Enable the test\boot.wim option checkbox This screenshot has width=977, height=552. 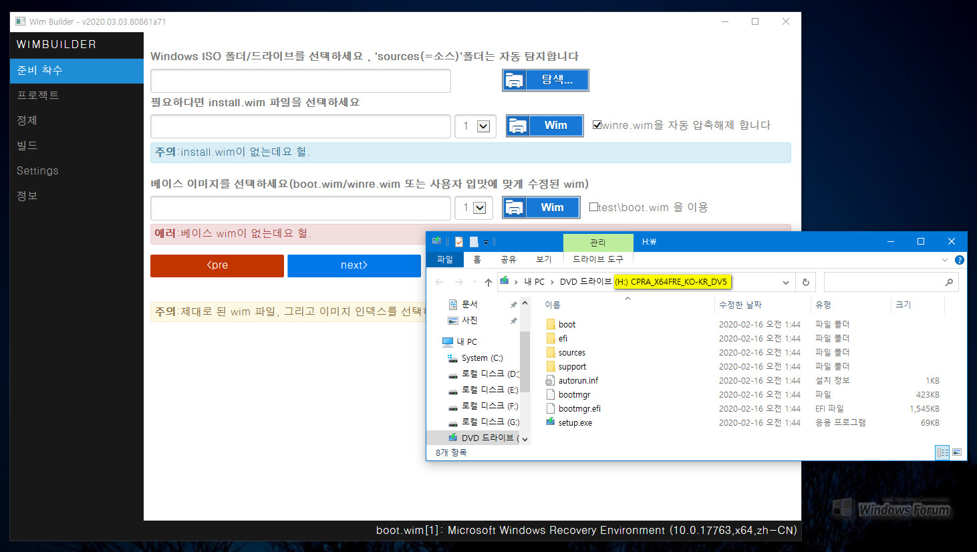pyautogui.click(x=593, y=207)
